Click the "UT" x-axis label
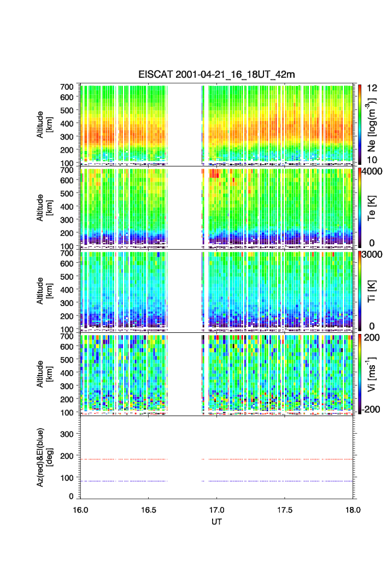387x582 pixels. pos(216,522)
